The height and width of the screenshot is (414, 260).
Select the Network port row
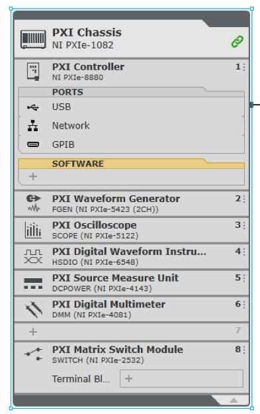pyautogui.click(x=131, y=126)
